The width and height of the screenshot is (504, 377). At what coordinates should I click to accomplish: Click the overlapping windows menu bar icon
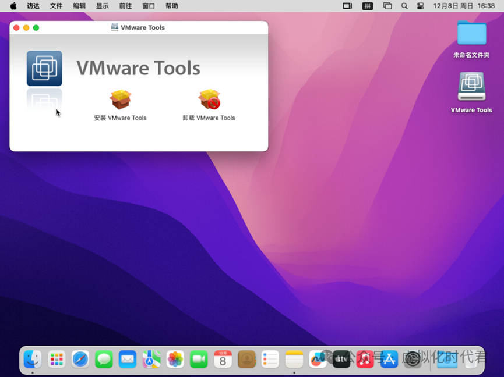pos(387,6)
